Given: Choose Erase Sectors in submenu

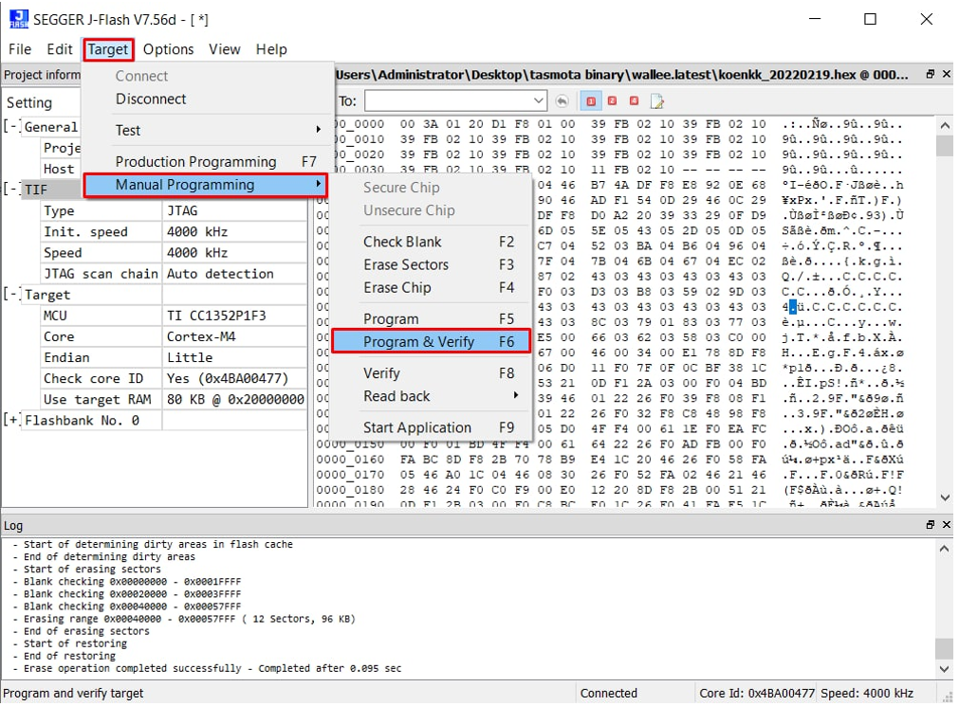Looking at the screenshot, I should pos(432,264).
